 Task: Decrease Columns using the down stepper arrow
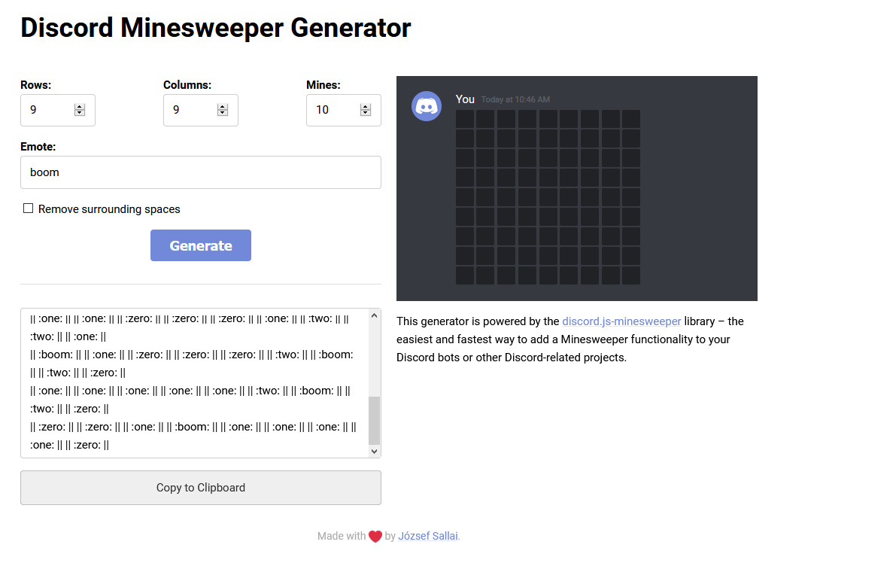click(223, 114)
